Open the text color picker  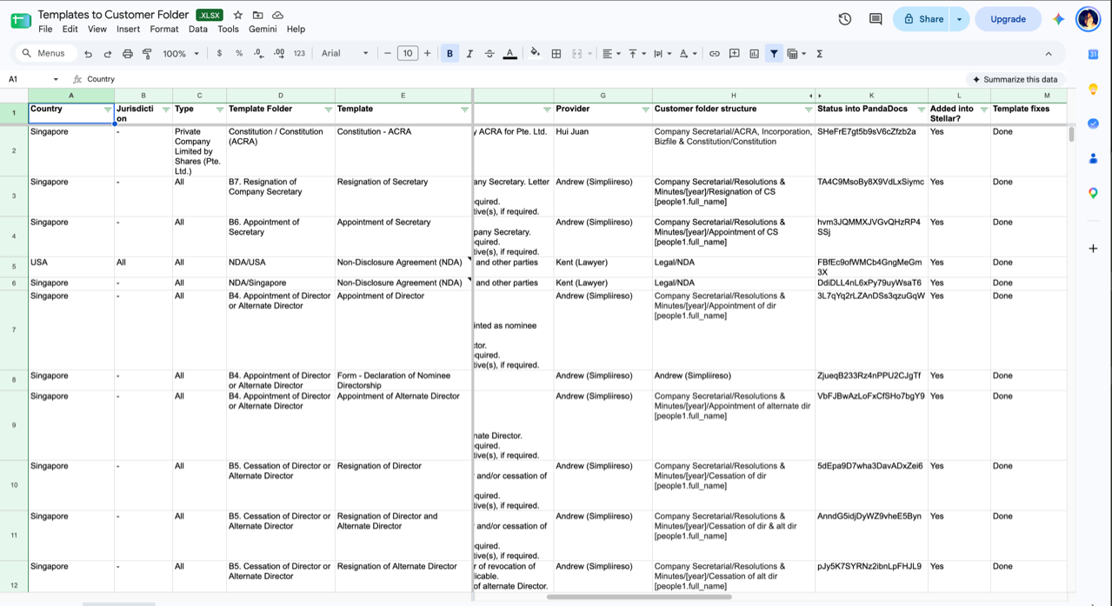click(510, 54)
